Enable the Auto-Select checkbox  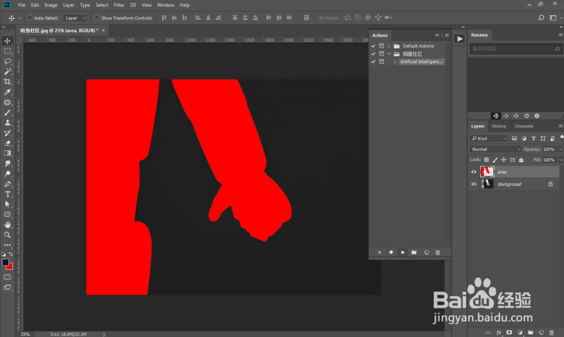(30, 17)
